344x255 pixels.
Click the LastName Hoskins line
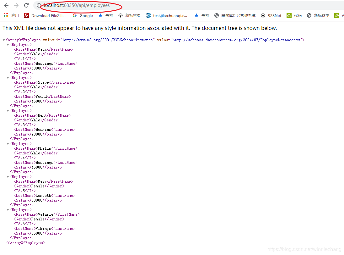(x=45, y=130)
